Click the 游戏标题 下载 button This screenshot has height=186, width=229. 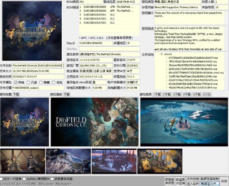pos(16,94)
